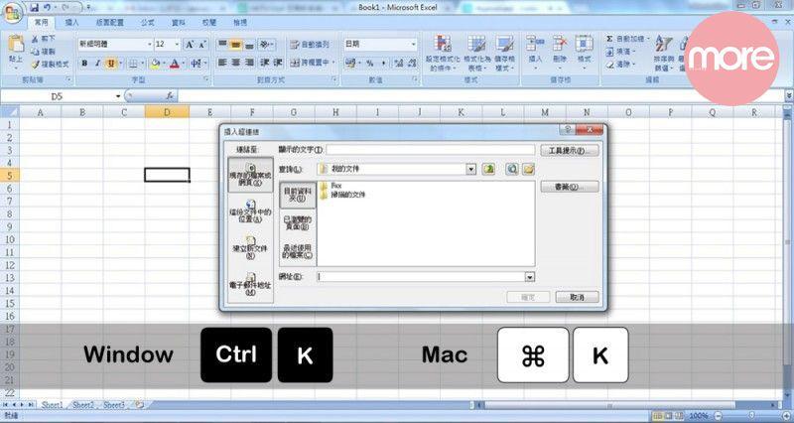Image resolution: width=794 pixels, height=423 pixels.
Task: Open the font size dropdown showing 12
Action: coord(177,45)
